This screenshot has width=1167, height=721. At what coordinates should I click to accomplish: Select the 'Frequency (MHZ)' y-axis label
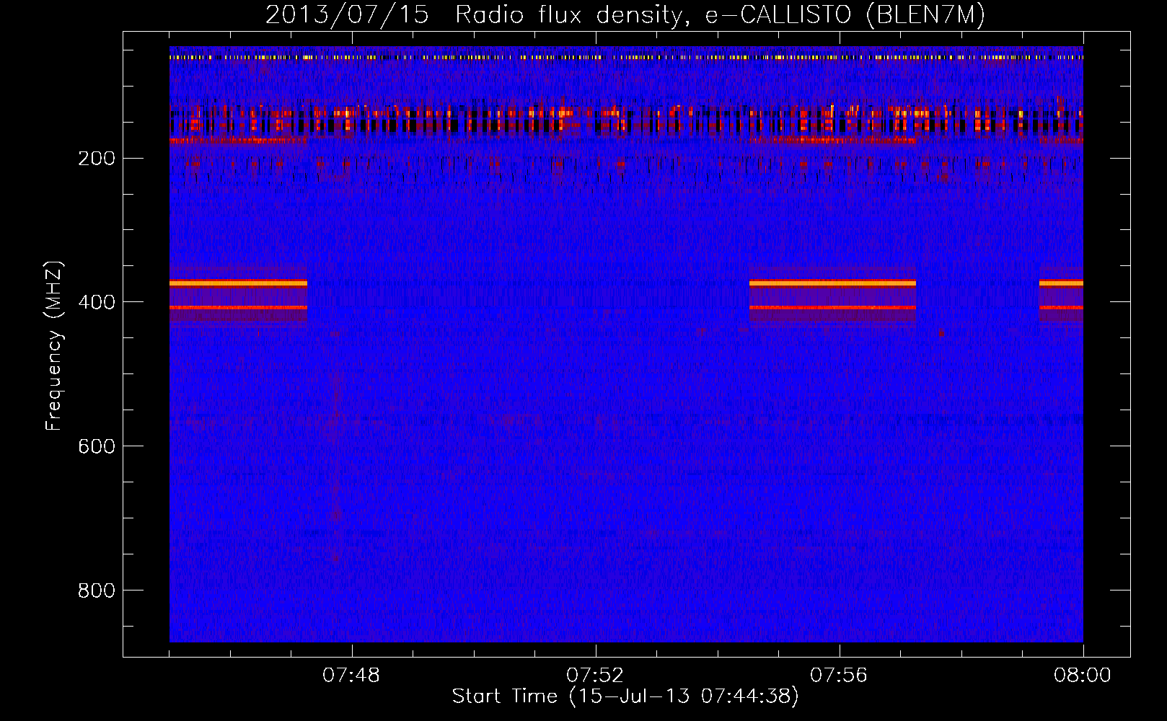point(54,346)
